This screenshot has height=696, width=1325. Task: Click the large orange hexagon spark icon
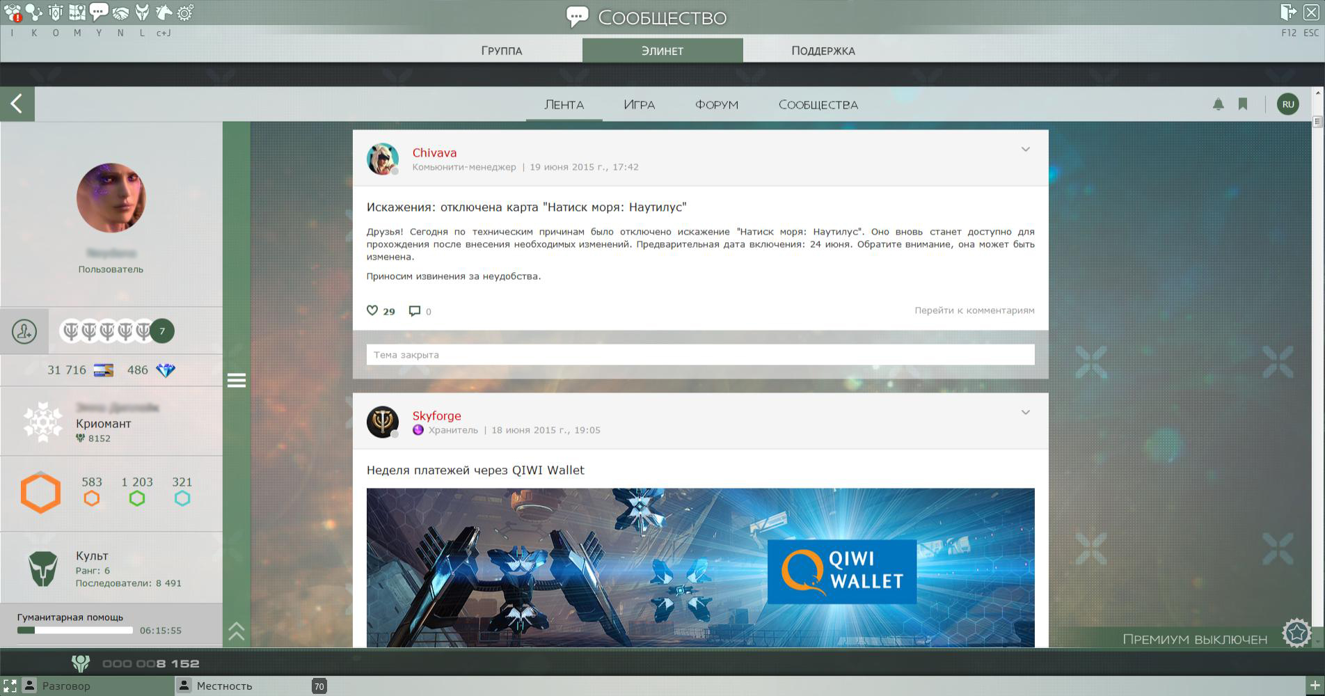[x=40, y=493]
